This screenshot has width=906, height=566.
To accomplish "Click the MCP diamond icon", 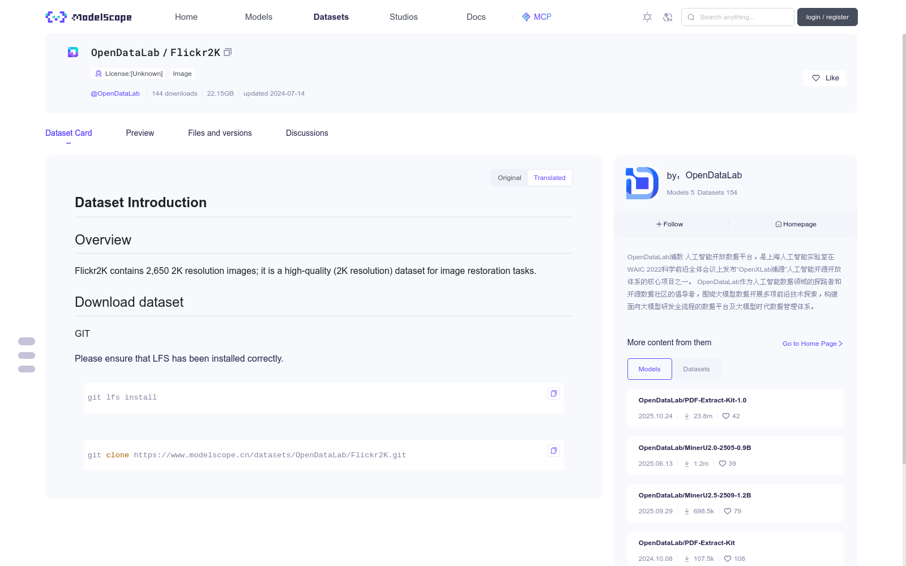I will tap(526, 17).
